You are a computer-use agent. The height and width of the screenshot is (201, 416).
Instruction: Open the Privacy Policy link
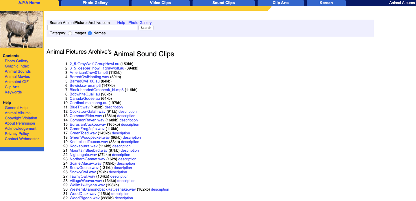click(x=17, y=134)
